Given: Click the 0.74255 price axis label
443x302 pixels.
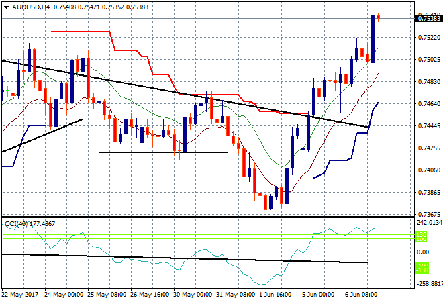Looking at the screenshot, I should [x=429, y=148].
